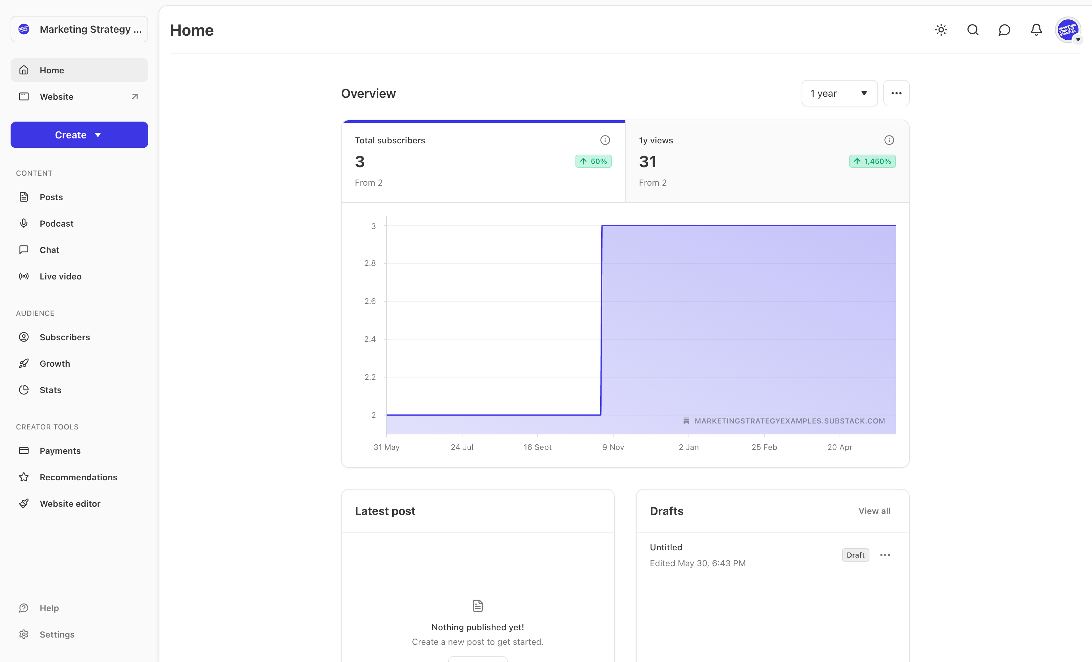
Task: Open Posts in the sidebar
Action: click(x=79, y=197)
